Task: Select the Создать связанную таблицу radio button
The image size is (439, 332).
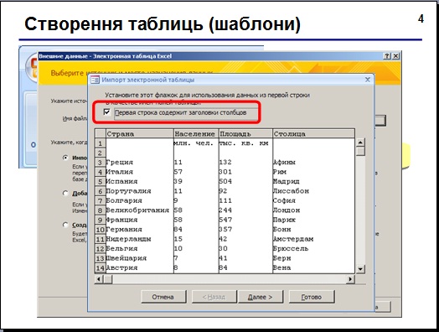Action: pyautogui.click(x=65, y=225)
